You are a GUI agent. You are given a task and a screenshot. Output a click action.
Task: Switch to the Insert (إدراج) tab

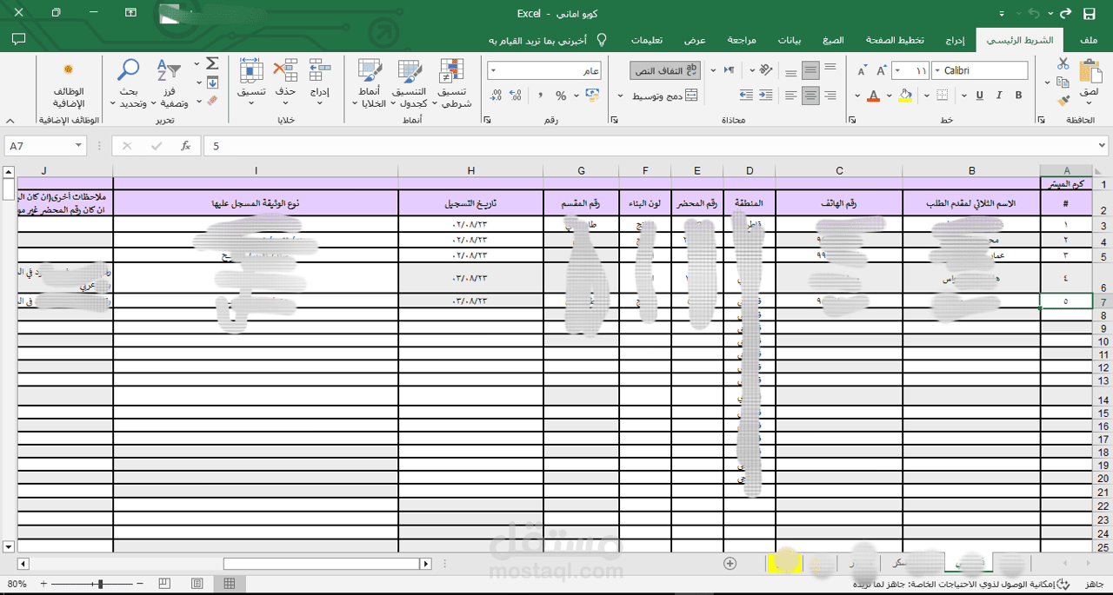[x=955, y=40]
